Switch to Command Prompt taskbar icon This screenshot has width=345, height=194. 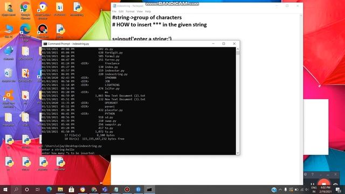(149, 189)
